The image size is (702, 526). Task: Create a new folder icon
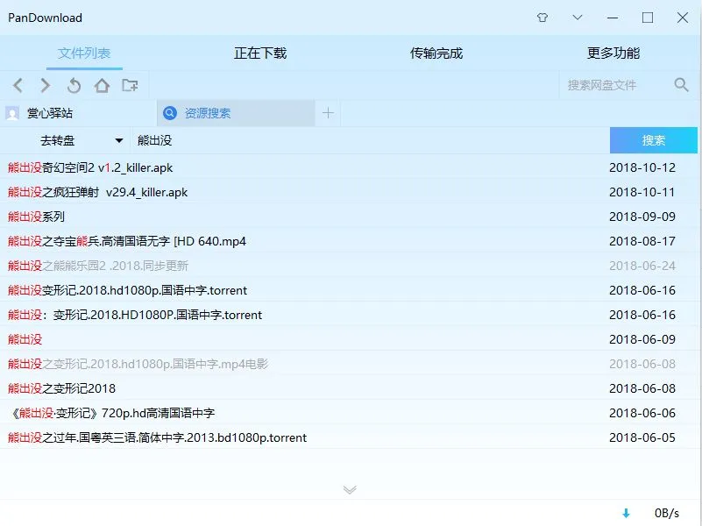(x=130, y=85)
